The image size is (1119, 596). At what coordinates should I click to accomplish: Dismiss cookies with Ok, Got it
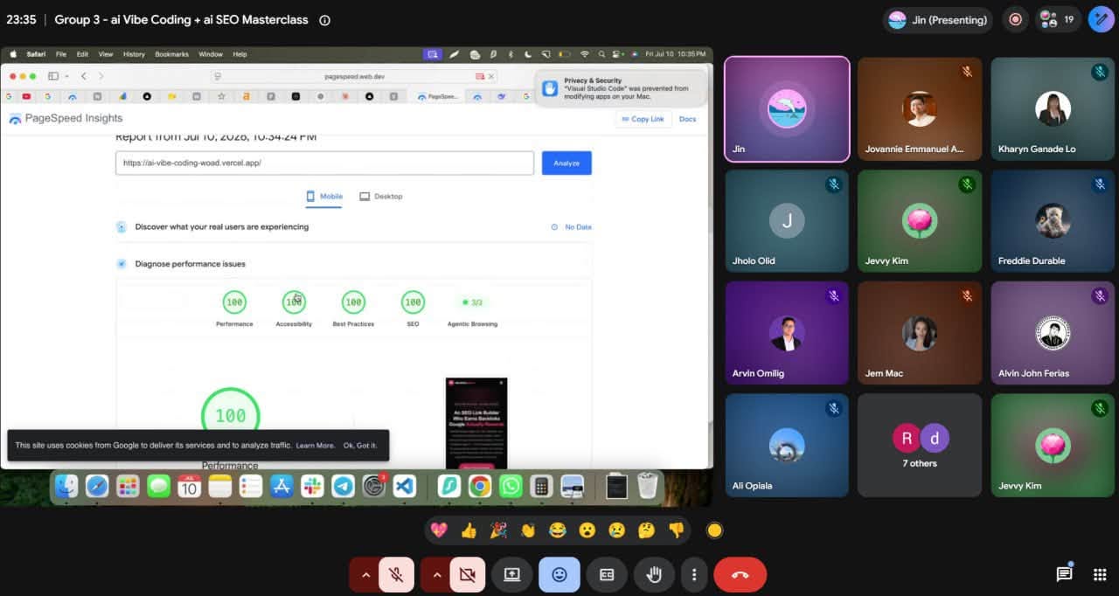click(x=360, y=446)
